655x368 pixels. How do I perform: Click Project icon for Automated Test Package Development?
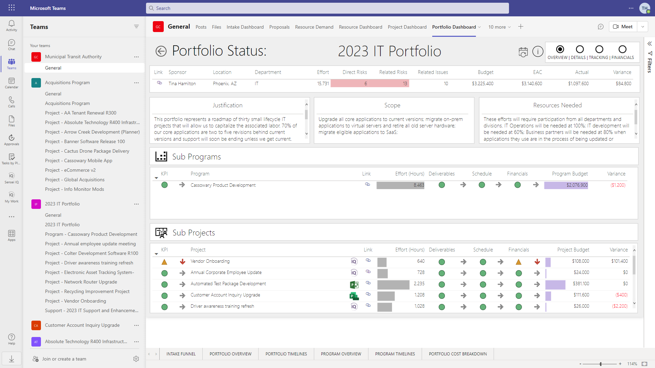354,285
